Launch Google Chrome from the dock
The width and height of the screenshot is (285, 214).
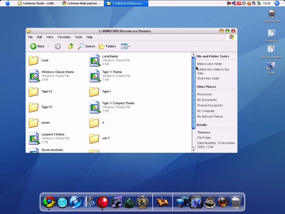[49, 202]
